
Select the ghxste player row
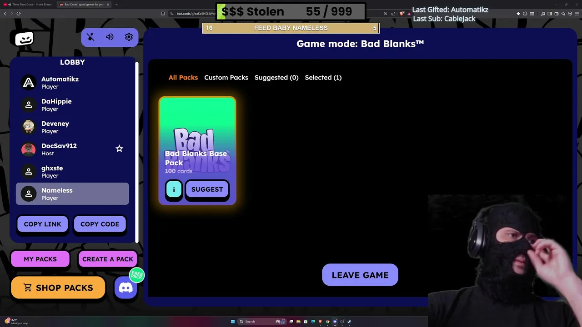[72, 171]
